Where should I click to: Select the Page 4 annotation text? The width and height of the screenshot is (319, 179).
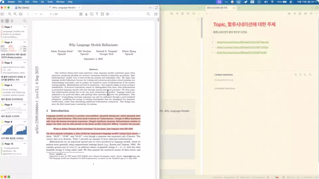[x=14, y=92]
